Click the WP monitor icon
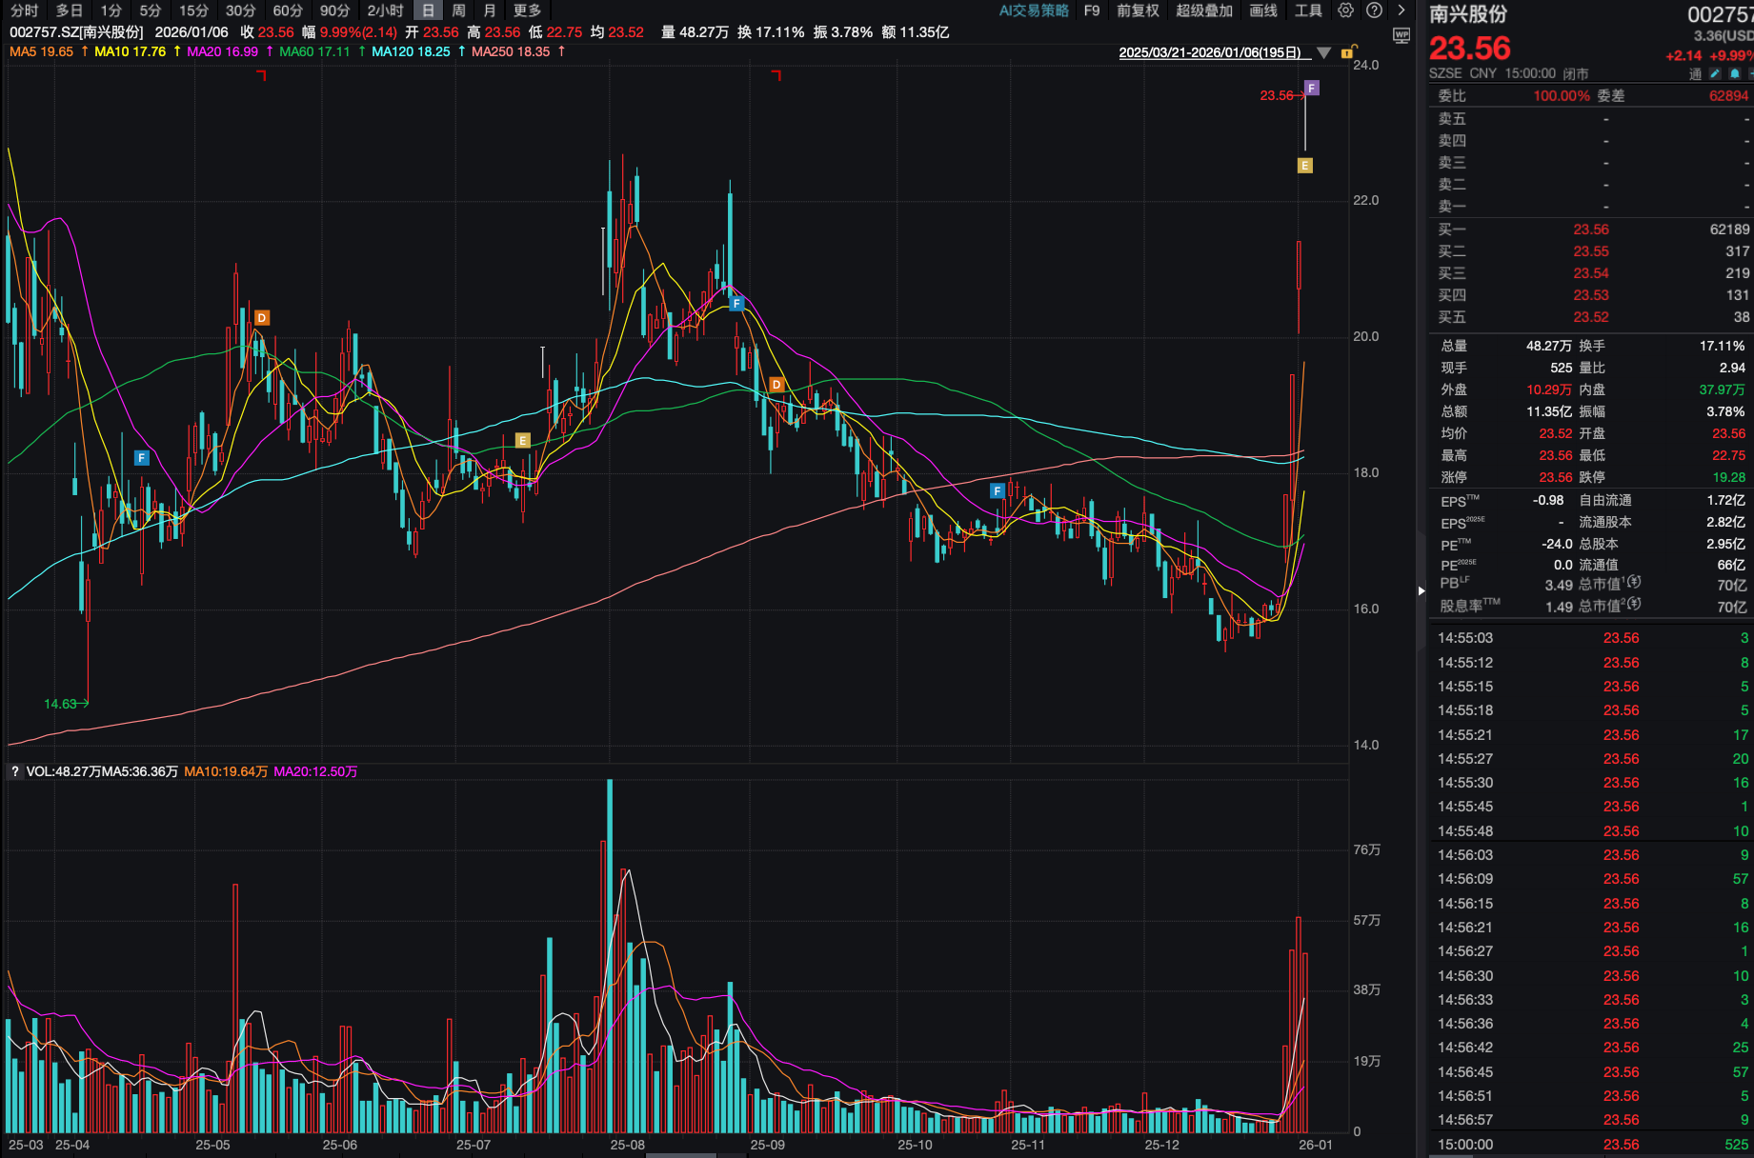This screenshot has height=1158, width=1754. [1401, 35]
